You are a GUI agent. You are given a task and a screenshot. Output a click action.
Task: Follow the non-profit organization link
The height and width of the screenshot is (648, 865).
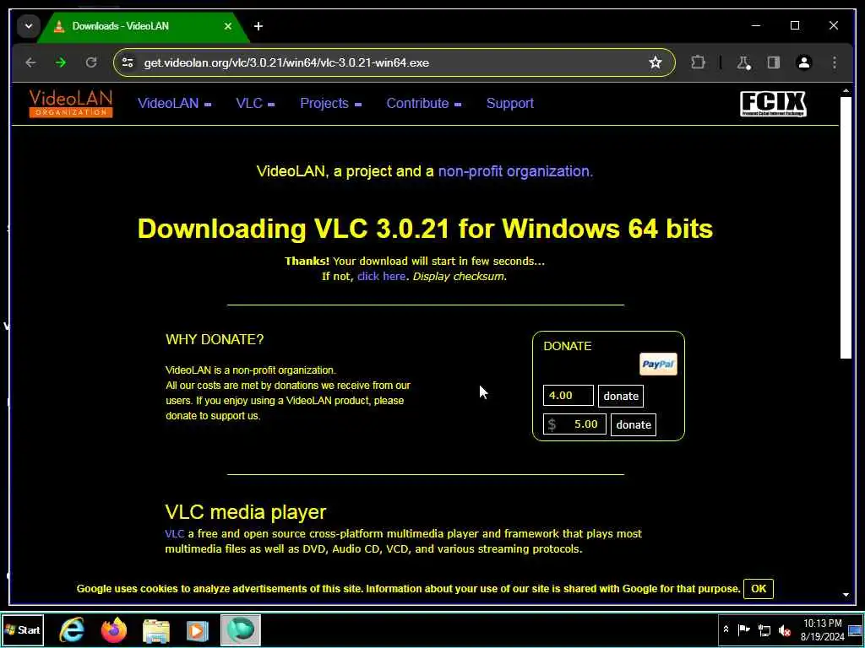point(515,171)
